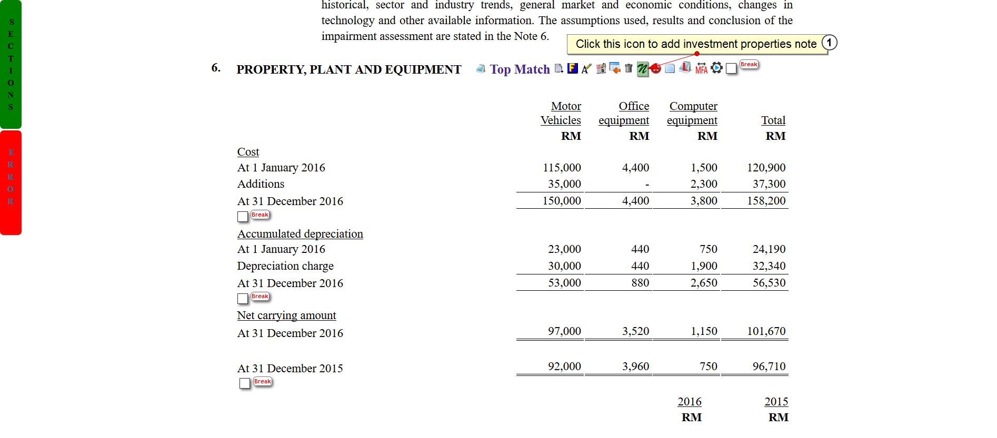Click the gear with play arrow icon
The height and width of the screenshot is (438, 997).
click(716, 68)
